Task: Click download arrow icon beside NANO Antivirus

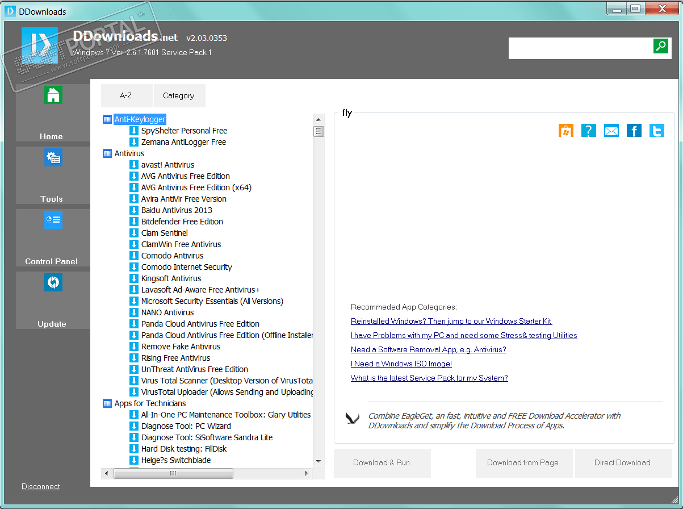Action: [134, 312]
